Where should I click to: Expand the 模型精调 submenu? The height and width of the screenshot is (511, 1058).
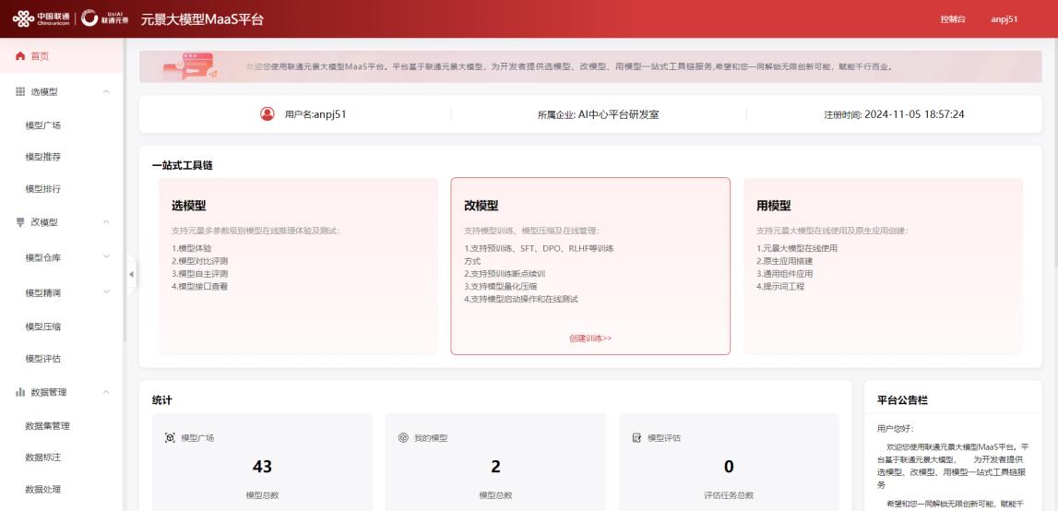tap(106, 292)
